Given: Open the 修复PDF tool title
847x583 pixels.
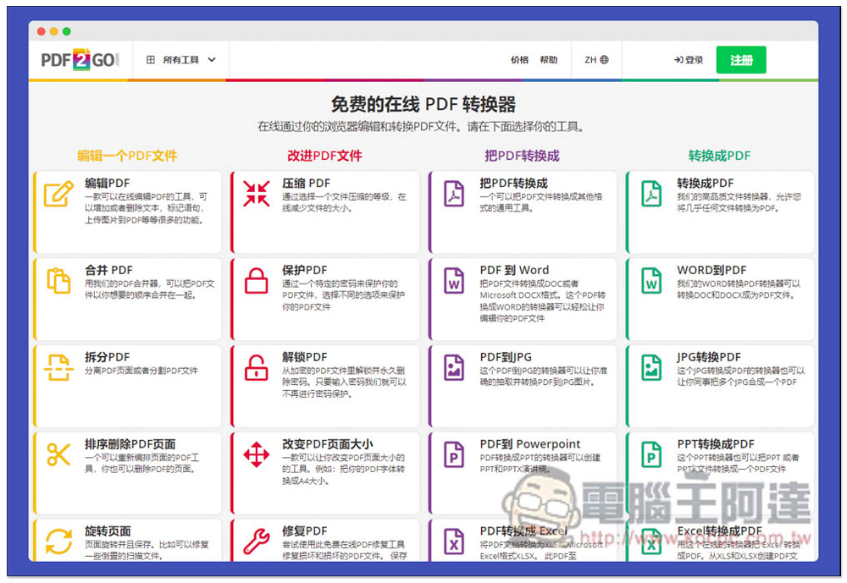Looking at the screenshot, I should (x=305, y=531).
